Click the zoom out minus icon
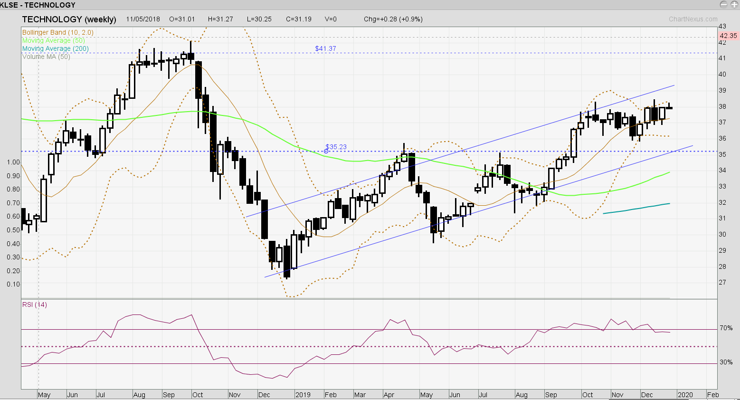This screenshot has height=400, width=740. [x=724, y=4]
